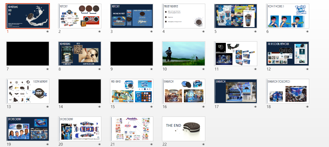Click the transition star under slide 9

click(x=151, y=69)
